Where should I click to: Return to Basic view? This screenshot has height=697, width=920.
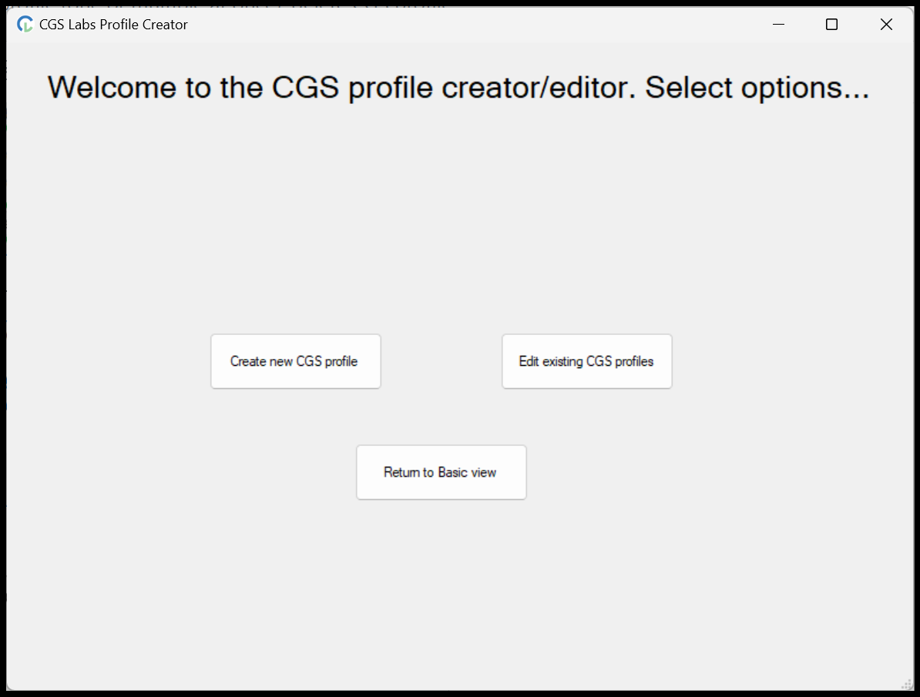[441, 472]
